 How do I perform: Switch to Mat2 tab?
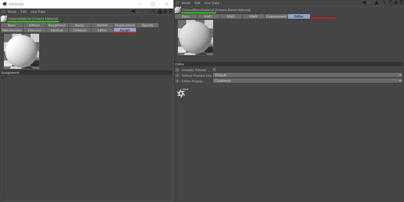click(x=231, y=16)
